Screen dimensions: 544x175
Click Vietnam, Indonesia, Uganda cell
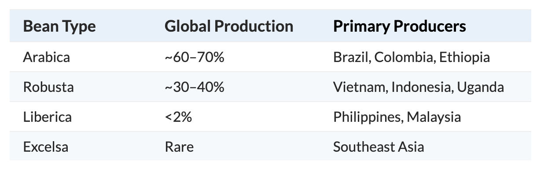pos(419,87)
